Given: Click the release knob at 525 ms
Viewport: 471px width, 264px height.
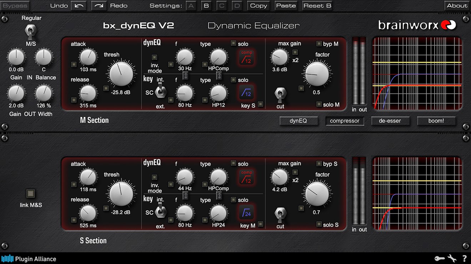Looking at the screenshot, I should click(88, 213).
